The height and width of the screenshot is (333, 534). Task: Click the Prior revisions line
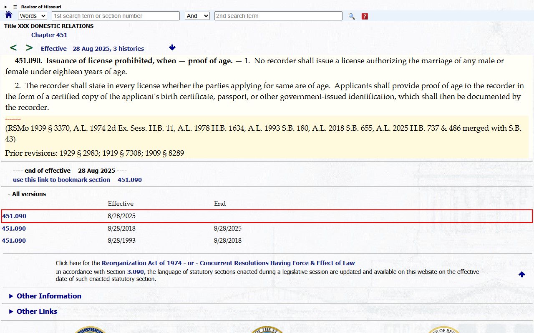(95, 153)
